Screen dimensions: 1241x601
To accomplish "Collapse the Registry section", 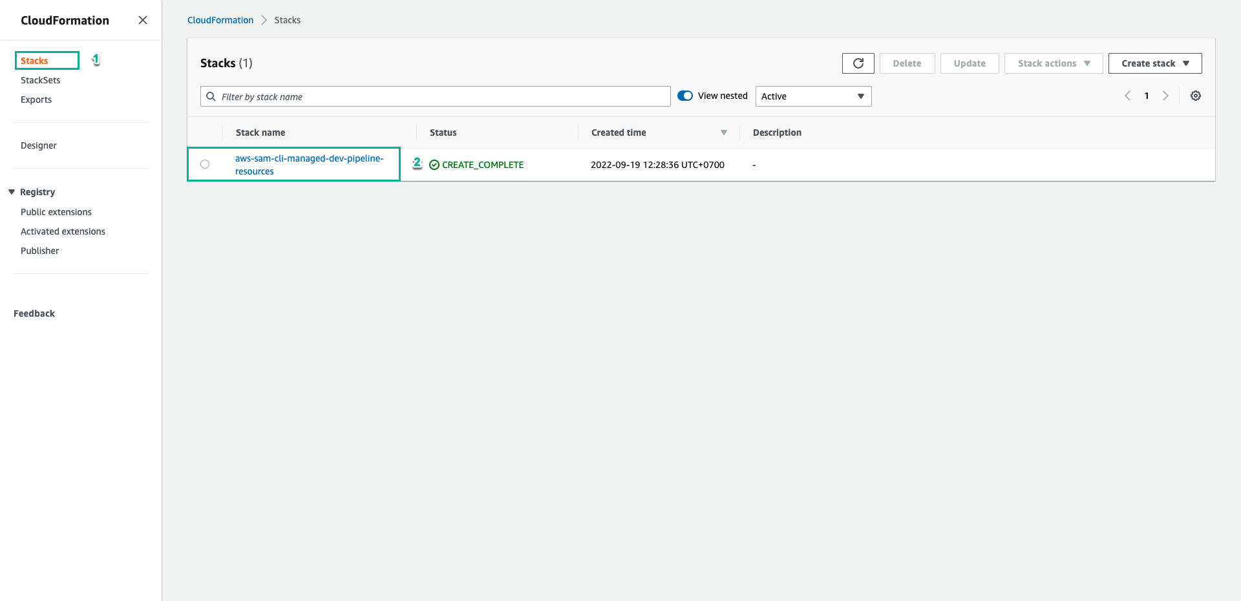I will (12, 192).
